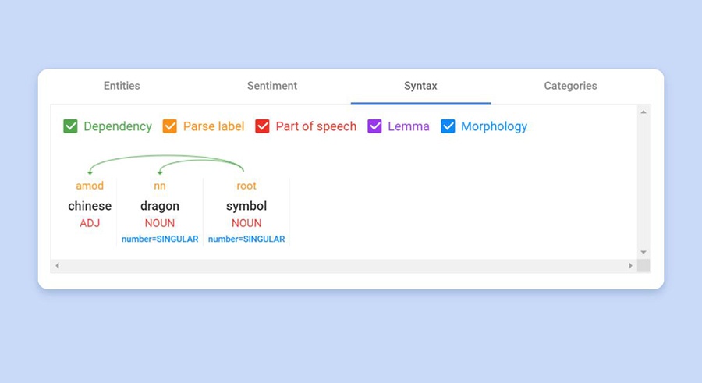Click the scroll up arrow
Viewport: 702px width, 383px height.
coord(643,112)
